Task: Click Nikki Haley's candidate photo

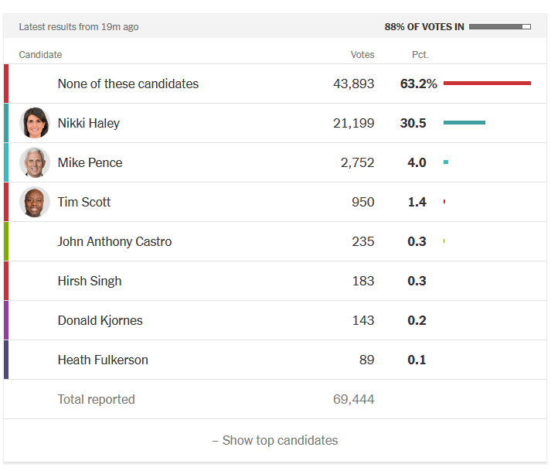Action: 35,123
